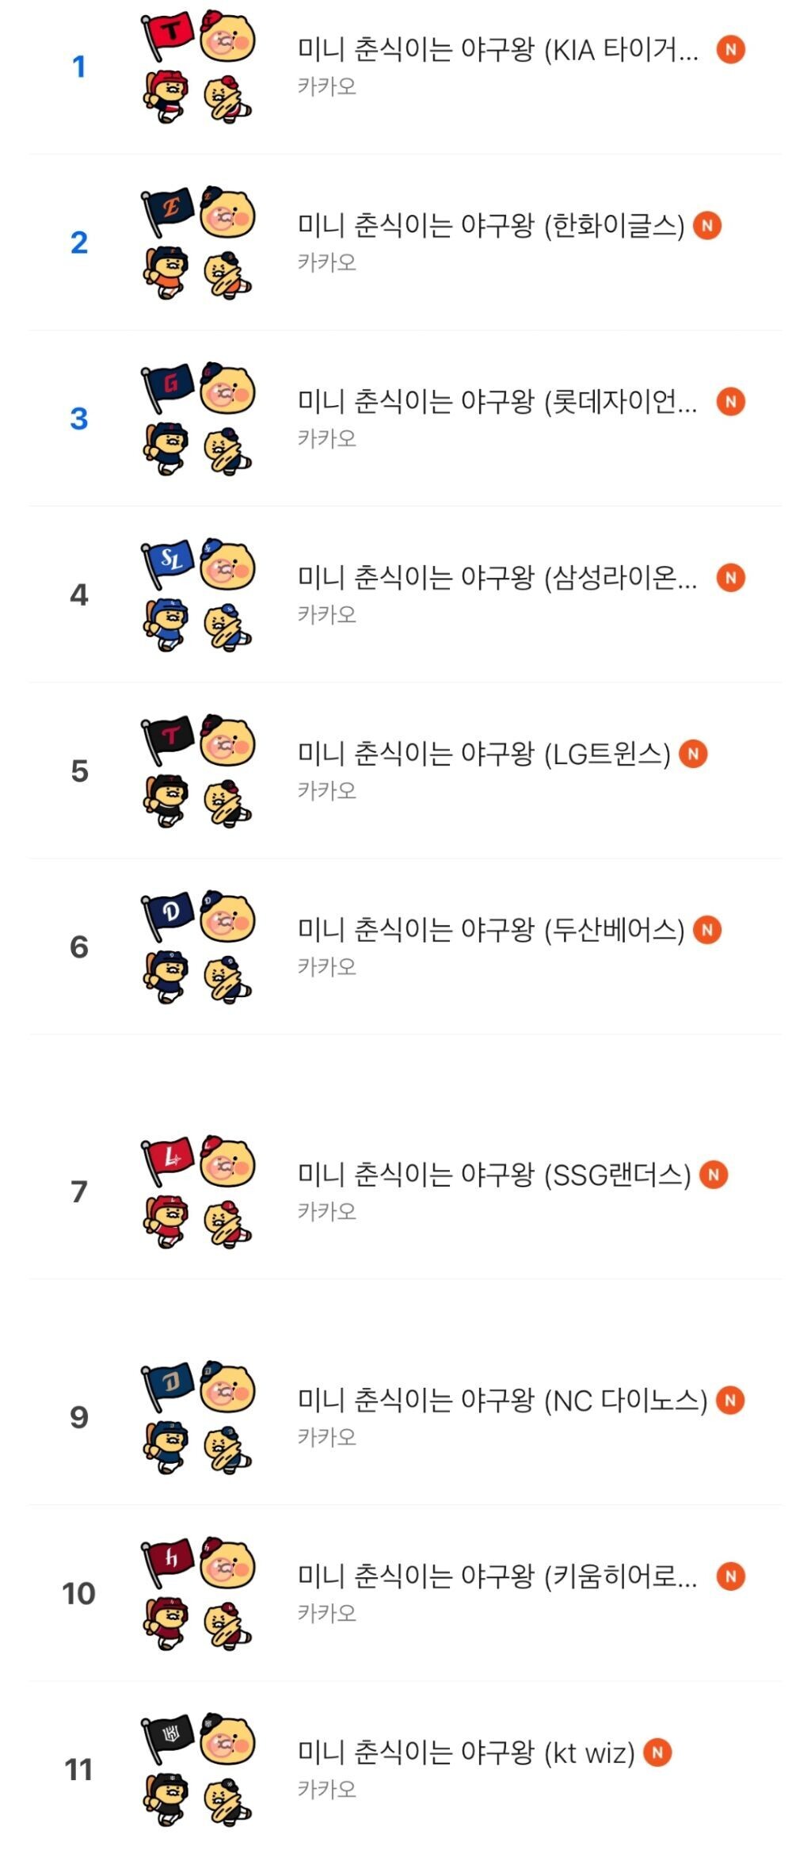811x1865 pixels.
Task: Tap the Kiwoom Heroes emoticon thumbnail
Action: click(198, 1593)
